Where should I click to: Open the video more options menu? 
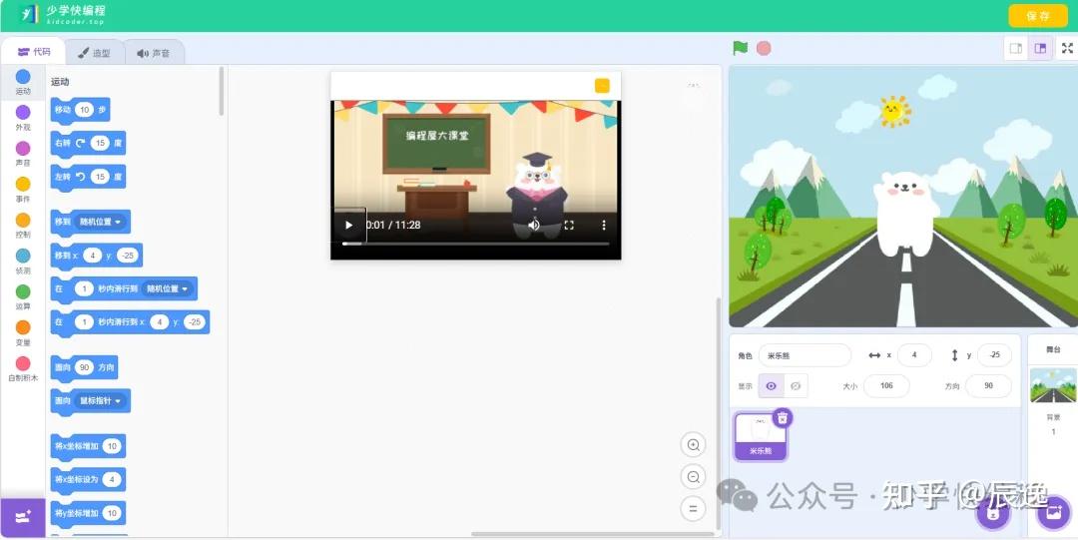point(604,225)
